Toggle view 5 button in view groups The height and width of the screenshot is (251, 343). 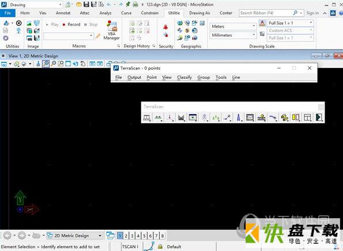pos(144,235)
